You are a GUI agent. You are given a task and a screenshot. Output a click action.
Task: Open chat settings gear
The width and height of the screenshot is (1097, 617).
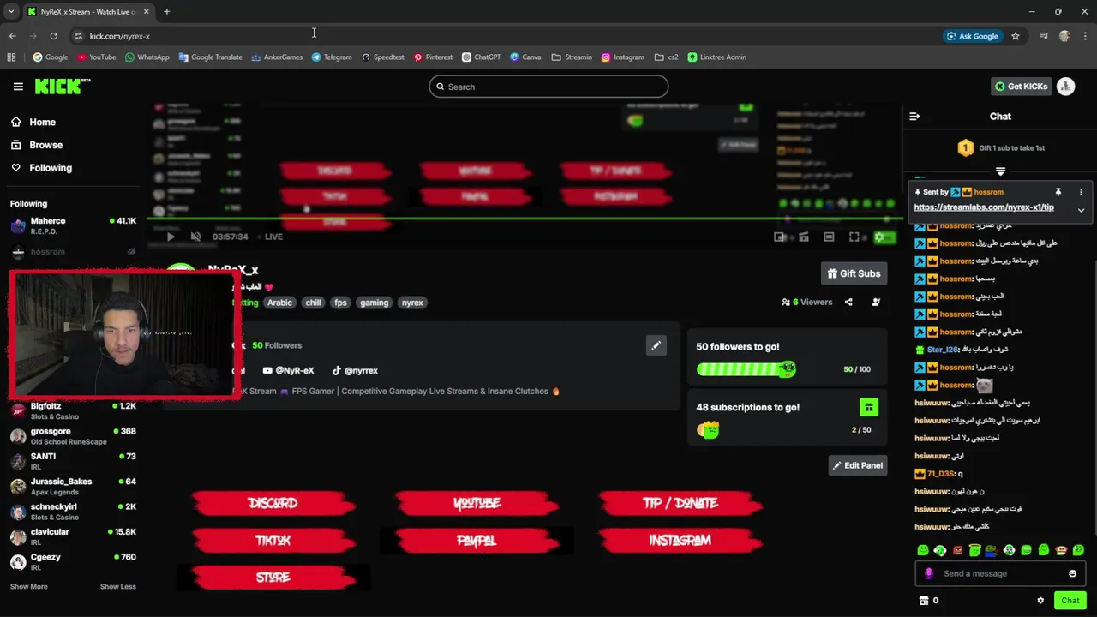[x=1040, y=601]
